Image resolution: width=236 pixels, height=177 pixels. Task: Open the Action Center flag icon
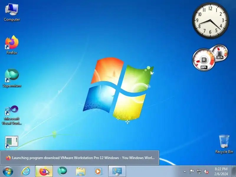tap(192, 171)
